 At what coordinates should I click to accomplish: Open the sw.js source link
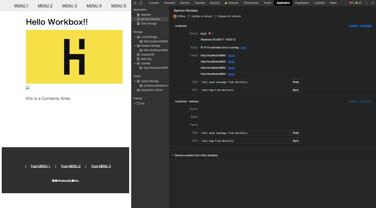(203, 33)
